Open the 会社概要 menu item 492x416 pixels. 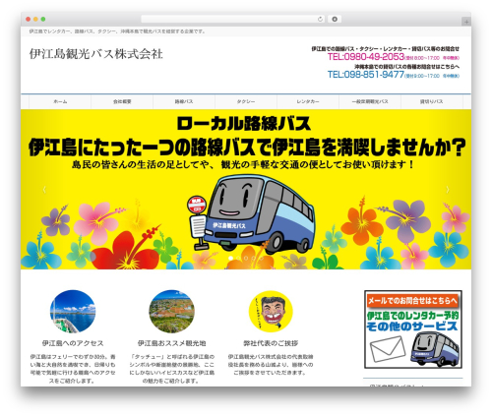click(x=122, y=102)
